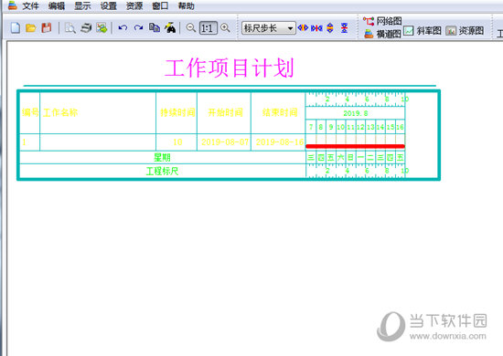This screenshot has height=356, width=503.
Task: Save the project with the floppy disk icon
Action: coord(47,28)
